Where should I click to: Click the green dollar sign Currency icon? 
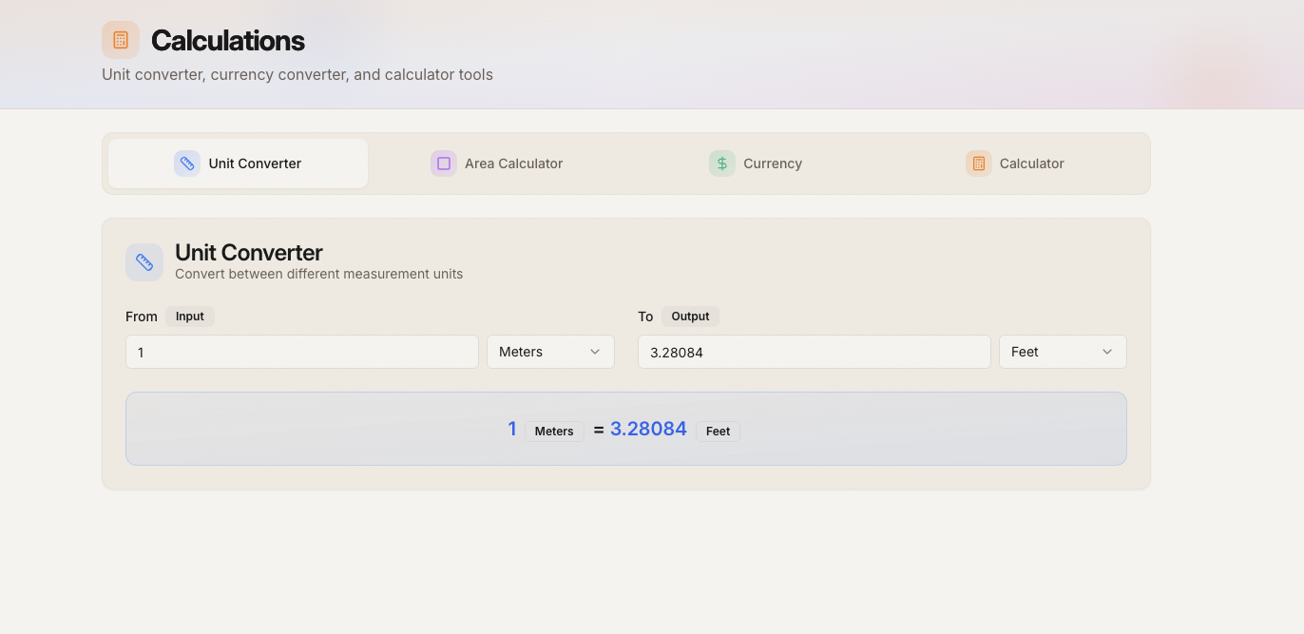click(722, 163)
